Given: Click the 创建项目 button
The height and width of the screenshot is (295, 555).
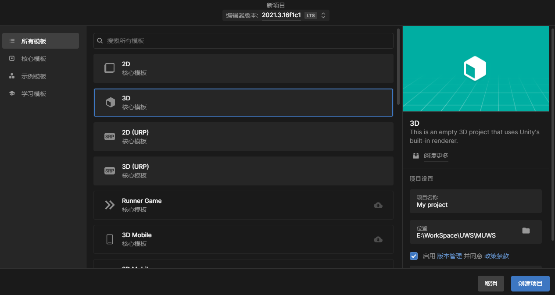Looking at the screenshot, I should 530,284.
